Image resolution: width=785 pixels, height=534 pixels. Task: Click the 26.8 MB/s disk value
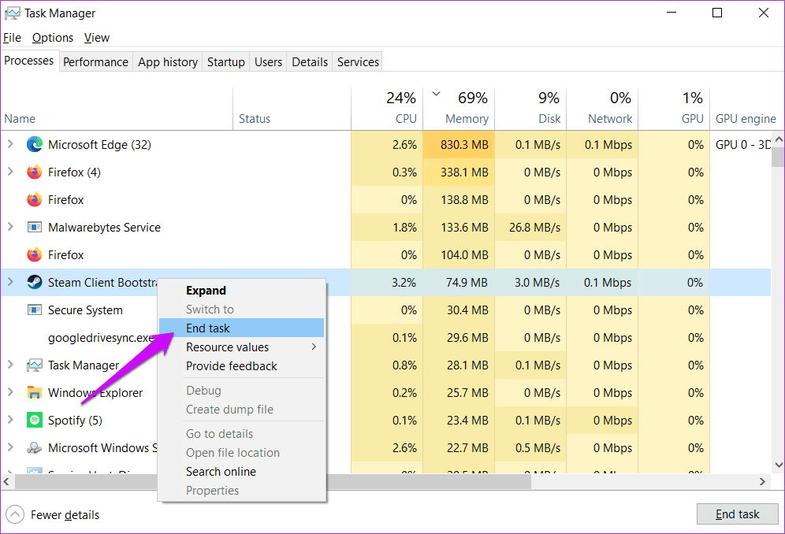pyautogui.click(x=534, y=227)
